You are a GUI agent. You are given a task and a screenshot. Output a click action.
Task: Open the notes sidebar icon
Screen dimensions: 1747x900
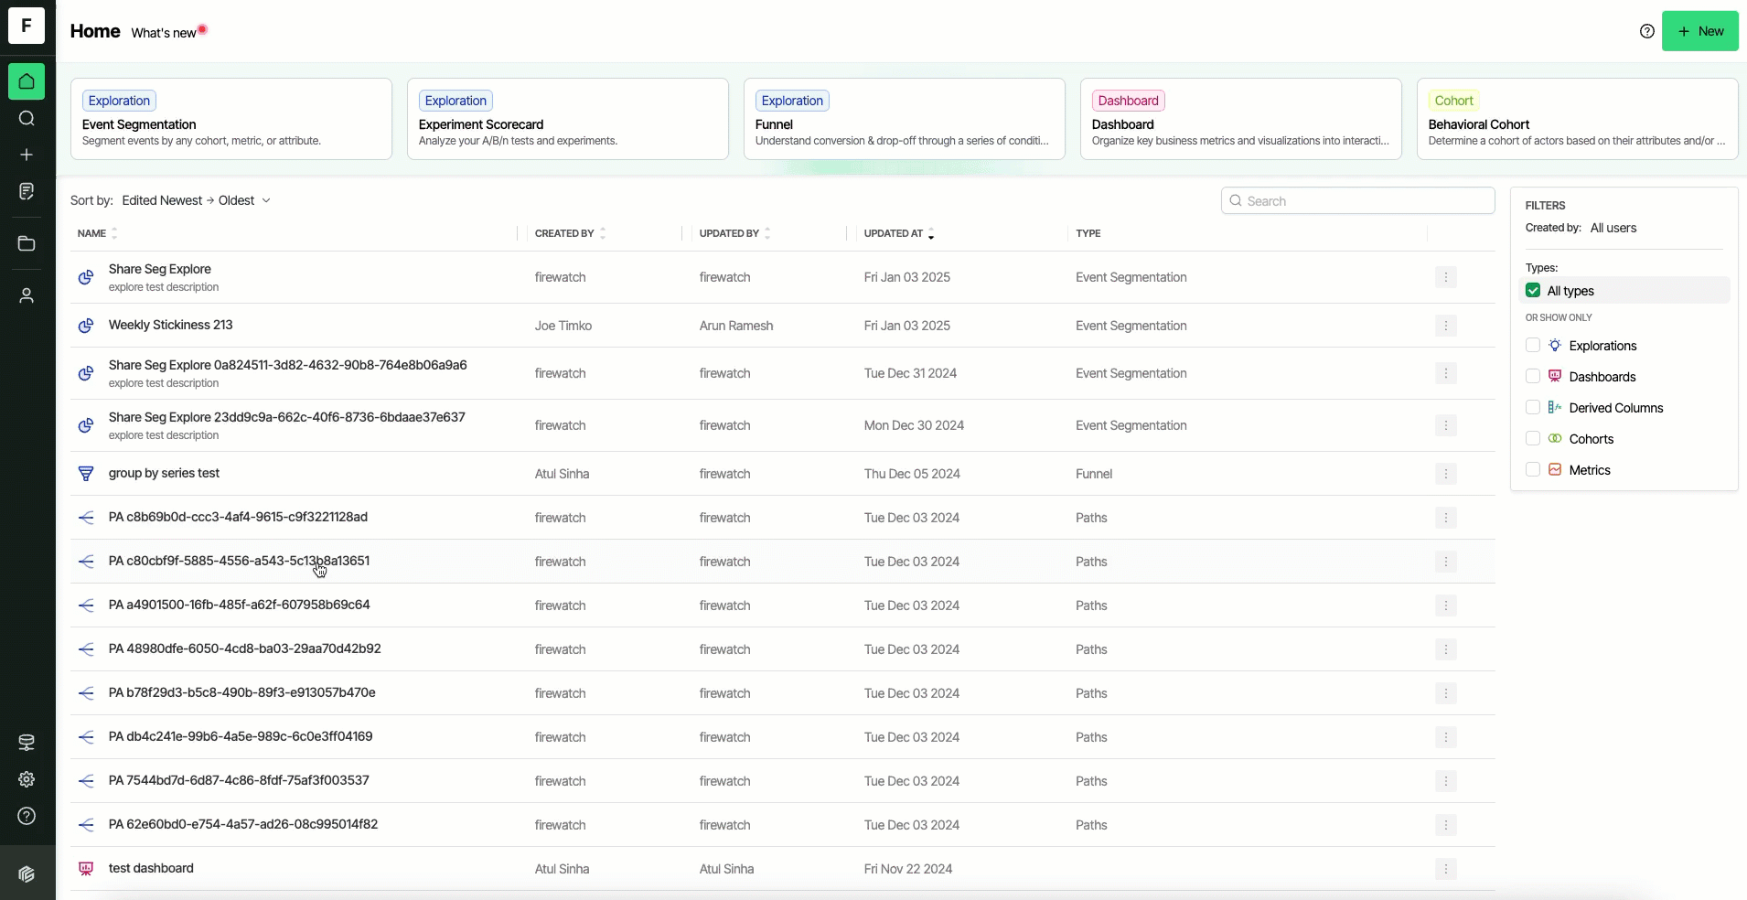click(x=27, y=191)
